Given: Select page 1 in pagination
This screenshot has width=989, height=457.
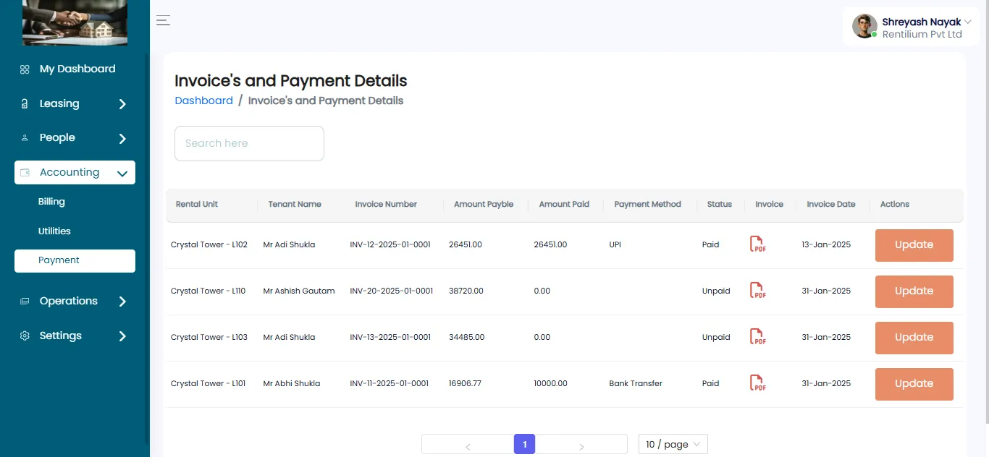Looking at the screenshot, I should 524,444.
